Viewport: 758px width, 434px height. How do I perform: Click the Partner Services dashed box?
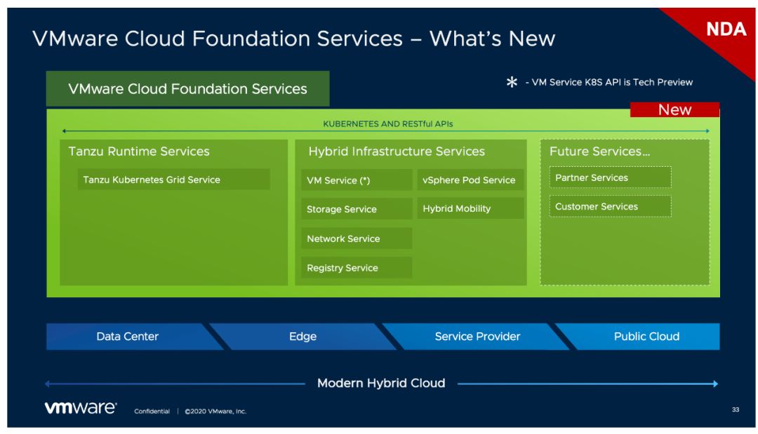(610, 177)
